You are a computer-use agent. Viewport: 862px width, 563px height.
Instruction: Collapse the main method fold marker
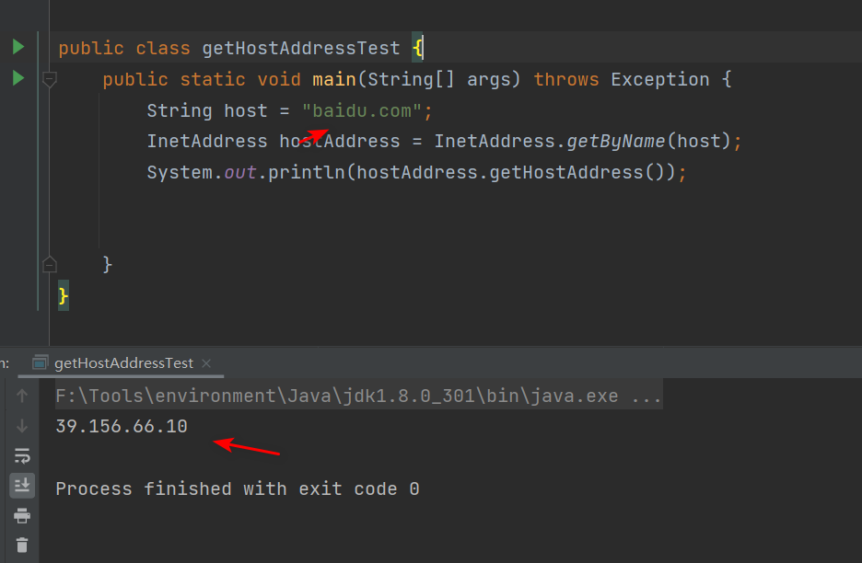pos(50,80)
